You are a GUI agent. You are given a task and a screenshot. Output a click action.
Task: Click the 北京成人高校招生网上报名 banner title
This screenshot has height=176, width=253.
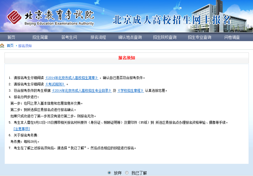172,20
